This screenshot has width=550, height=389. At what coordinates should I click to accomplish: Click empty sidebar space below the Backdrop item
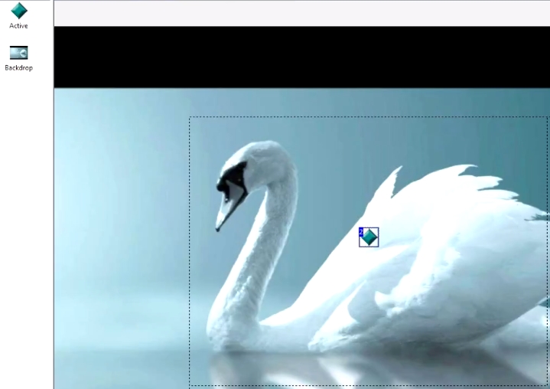pyautogui.click(x=25, y=230)
